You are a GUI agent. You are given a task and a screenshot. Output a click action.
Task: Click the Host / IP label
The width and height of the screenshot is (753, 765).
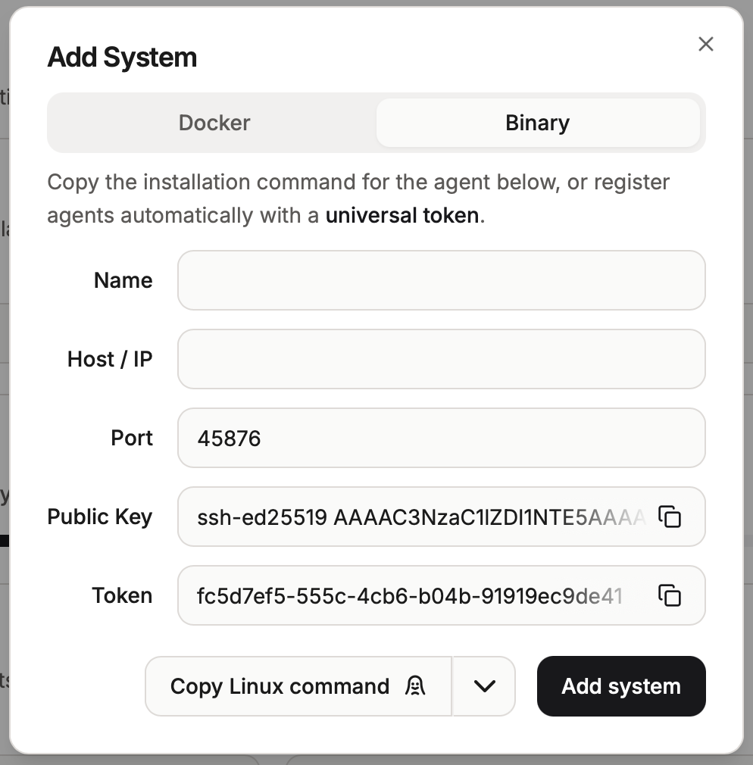pyautogui.click(x=110, y=359)
